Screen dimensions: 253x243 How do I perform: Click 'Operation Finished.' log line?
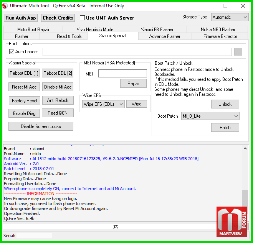22,213
